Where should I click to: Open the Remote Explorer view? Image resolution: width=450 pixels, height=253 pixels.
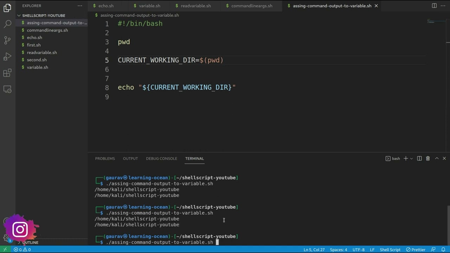click(x=7, y=89)
